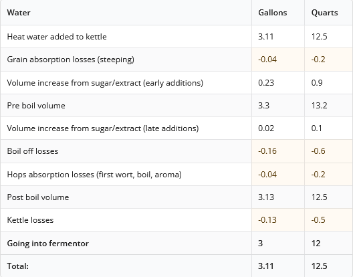Select the 3.13 post boil gallons value
This screenshot has height=277, width=355.
(266, 197)
